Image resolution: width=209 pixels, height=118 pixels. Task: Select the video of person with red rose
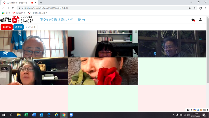(103, 71)
